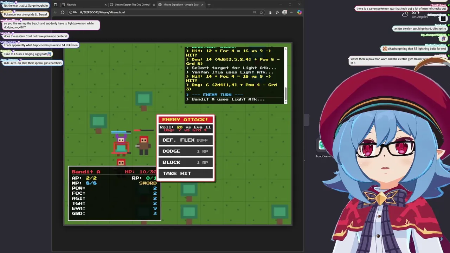Click the File site info indicator
The image size is (450, 253).
pyautogui.click(x=73, y=12)
